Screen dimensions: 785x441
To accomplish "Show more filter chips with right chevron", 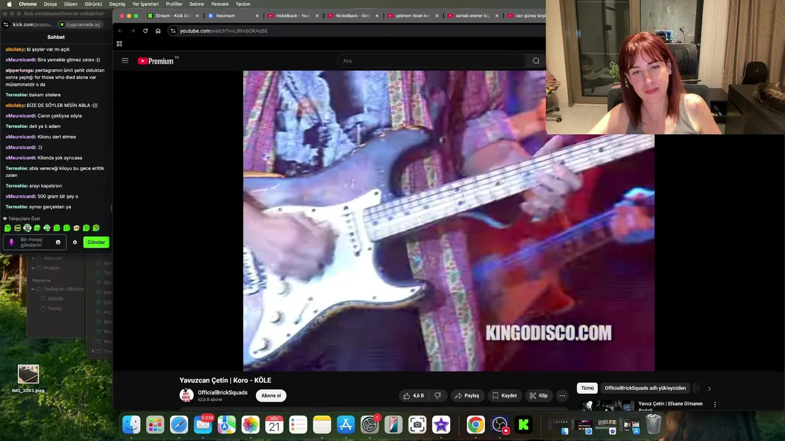I will coord(710,388).
